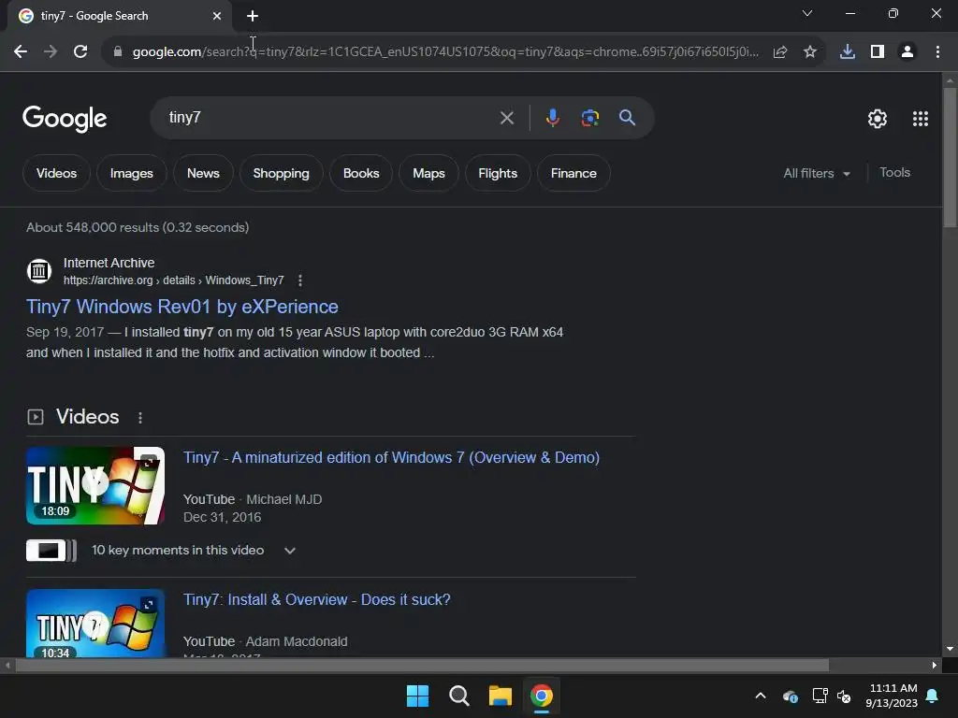The width and height of the screenshot is (958, 718).
Task: Open a new tab
Action: (x=253, y=16)
